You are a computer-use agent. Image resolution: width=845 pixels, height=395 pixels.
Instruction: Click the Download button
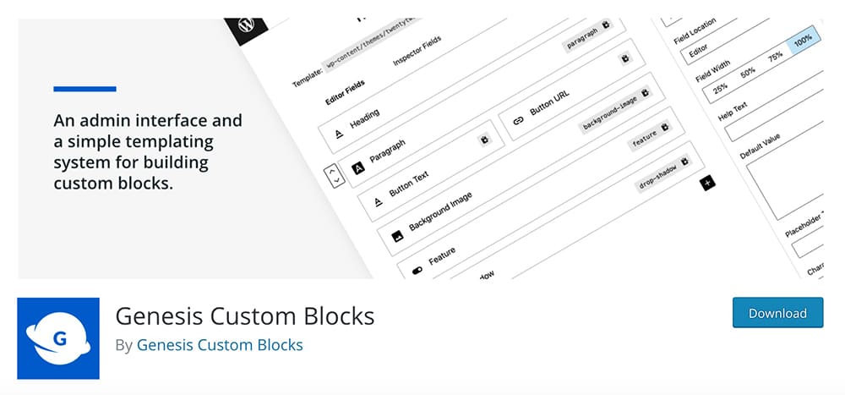777,312
